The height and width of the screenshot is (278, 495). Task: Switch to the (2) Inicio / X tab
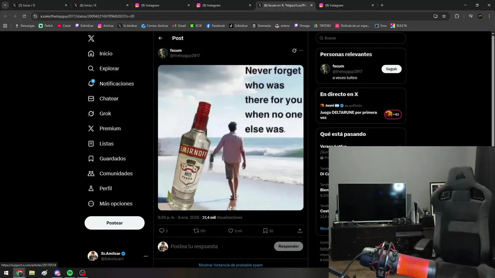click(x=40, y=5)
